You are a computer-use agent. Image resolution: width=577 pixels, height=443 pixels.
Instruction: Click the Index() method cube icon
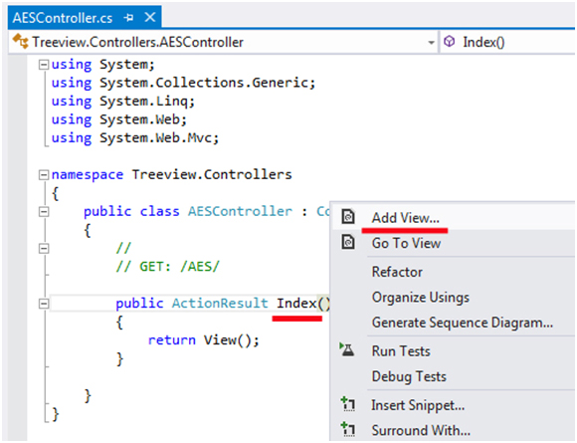click(x=449, y=41)
